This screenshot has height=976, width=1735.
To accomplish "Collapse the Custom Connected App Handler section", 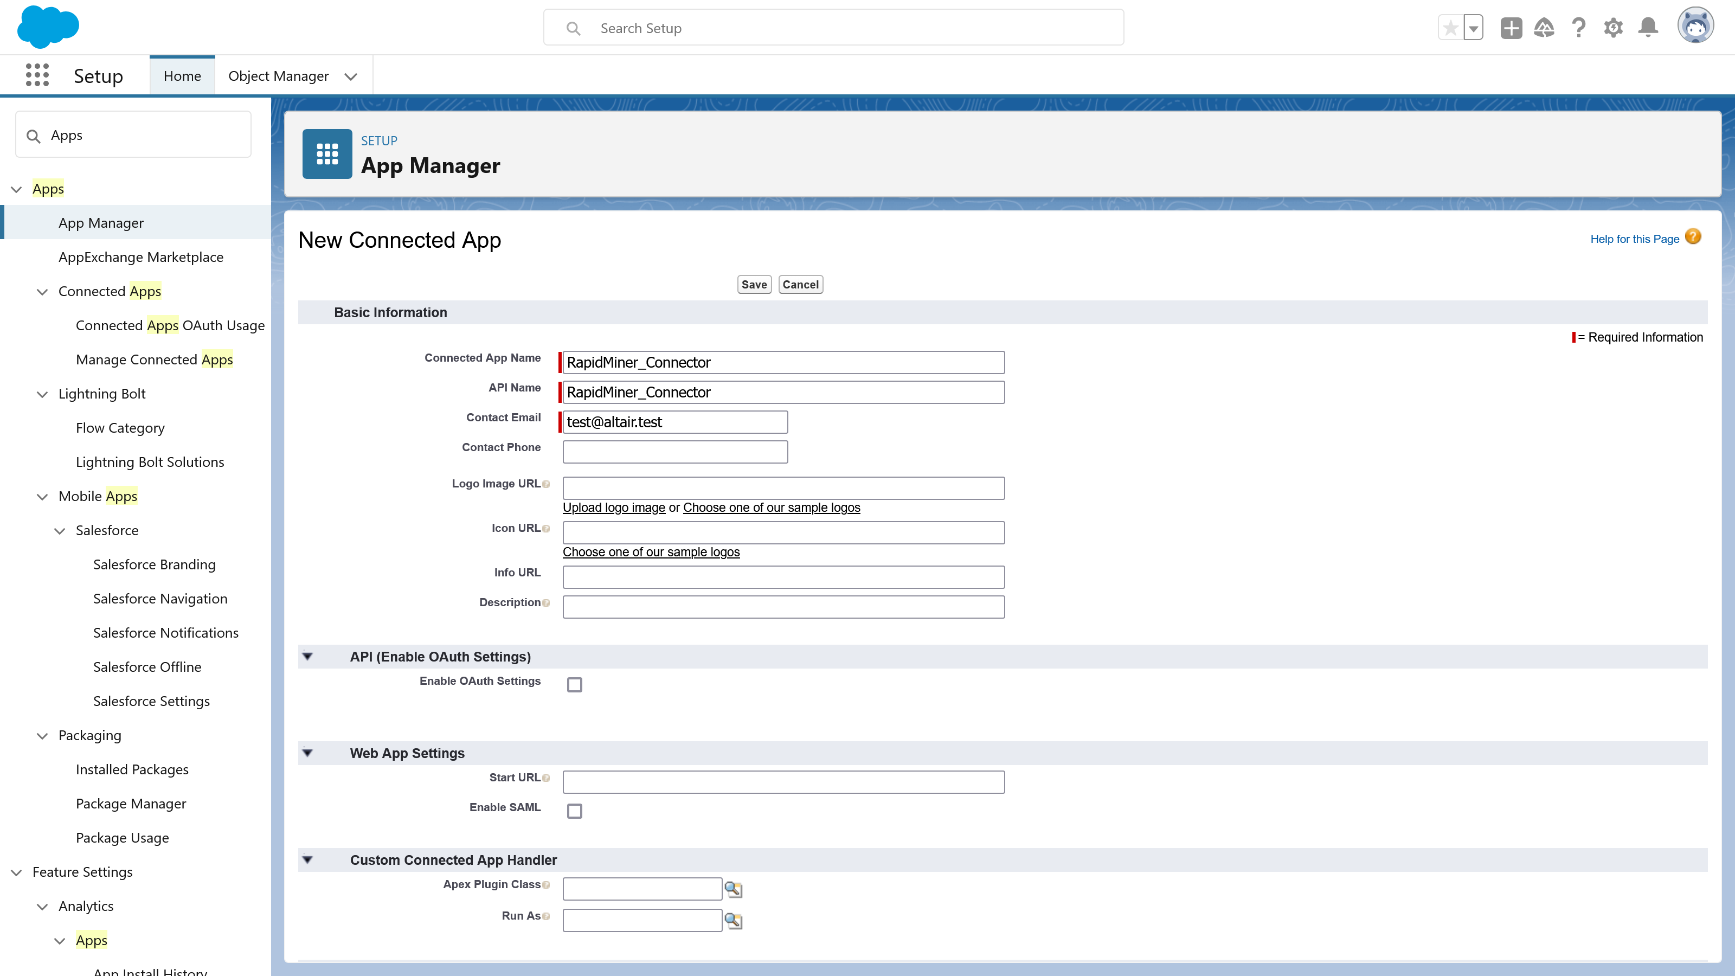I will pos(307,859).
